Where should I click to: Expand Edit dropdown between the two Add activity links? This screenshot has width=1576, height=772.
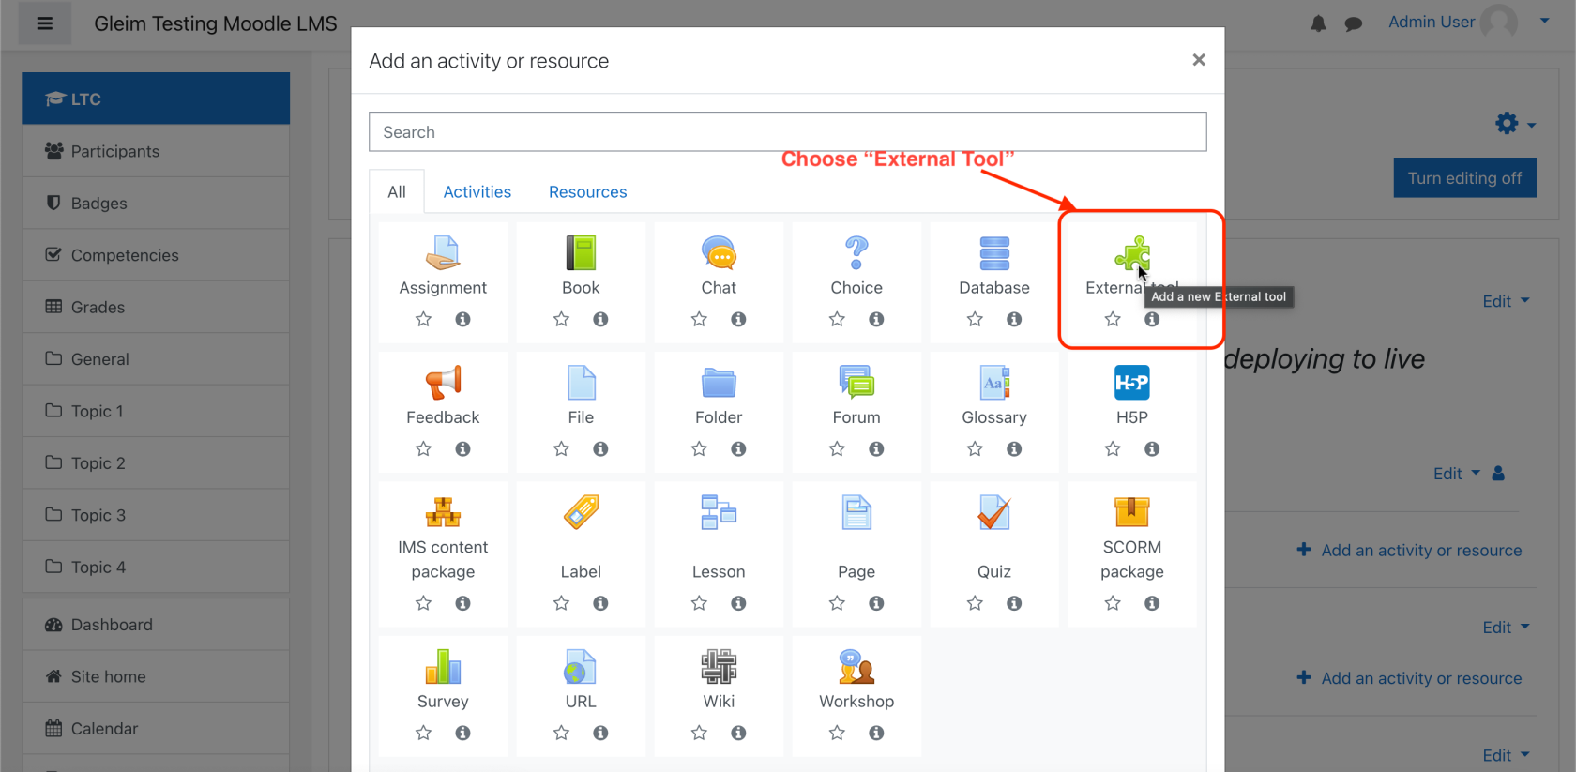[1506, 628]
